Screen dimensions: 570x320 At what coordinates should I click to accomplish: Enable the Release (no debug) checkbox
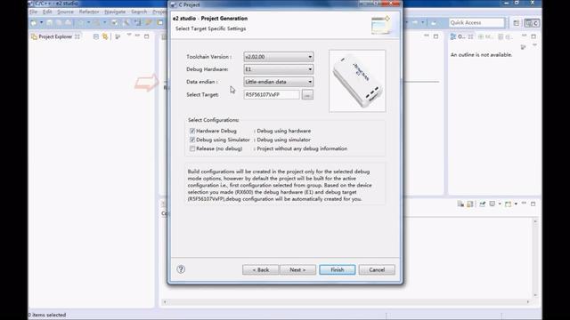(x=192, y=148)
